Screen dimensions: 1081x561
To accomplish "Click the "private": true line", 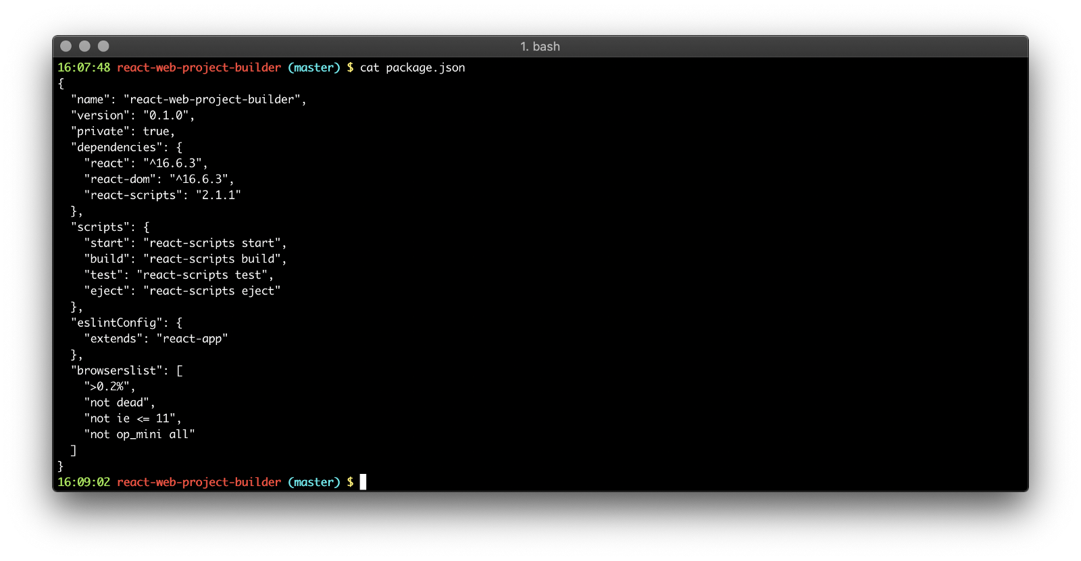I will pyautogui.click(x=122, y=132).
